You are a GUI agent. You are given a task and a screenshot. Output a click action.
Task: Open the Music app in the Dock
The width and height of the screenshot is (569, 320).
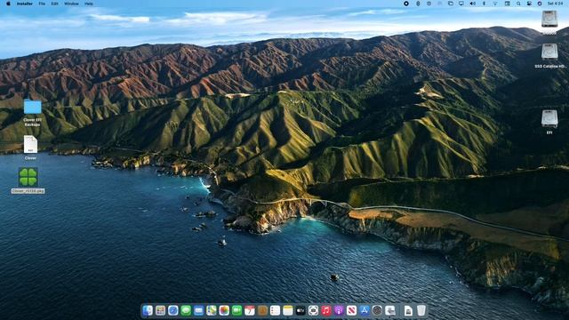pos(326,310)
